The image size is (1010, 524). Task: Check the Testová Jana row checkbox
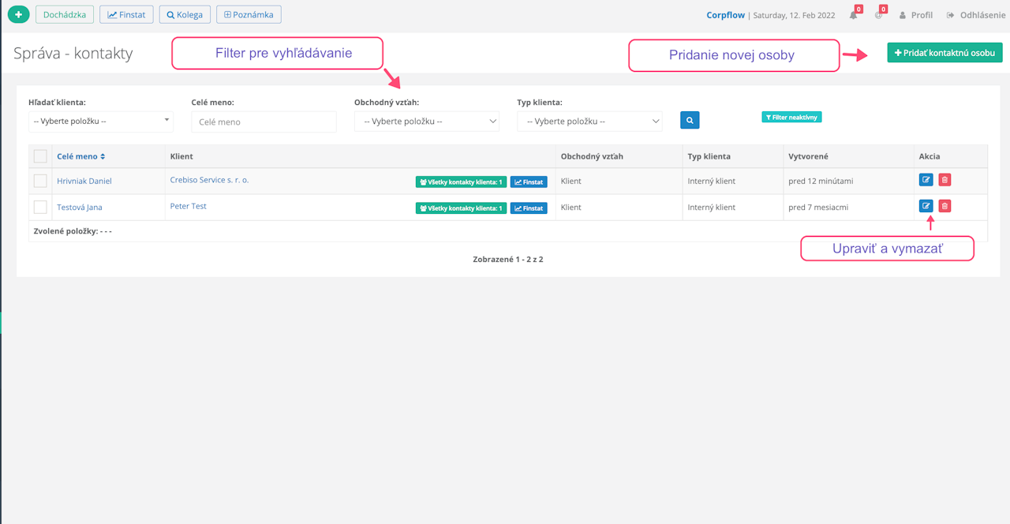pyautogui.click(x=40, y=207)
